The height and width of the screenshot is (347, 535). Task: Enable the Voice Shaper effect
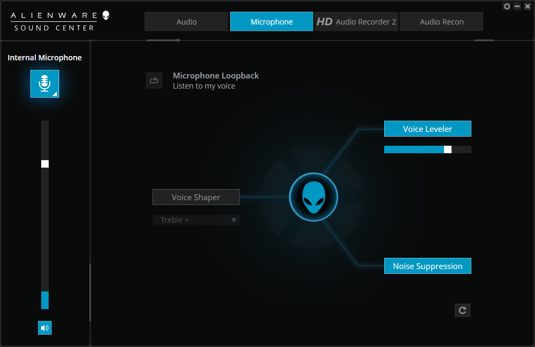(x=196, y=197)
